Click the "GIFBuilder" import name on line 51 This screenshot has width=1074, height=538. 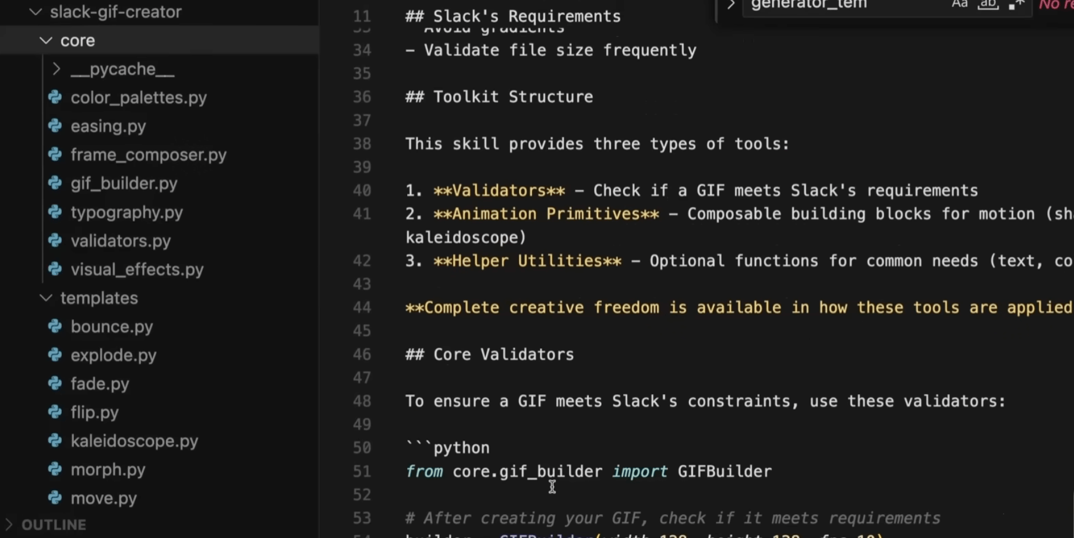(725, 471)
